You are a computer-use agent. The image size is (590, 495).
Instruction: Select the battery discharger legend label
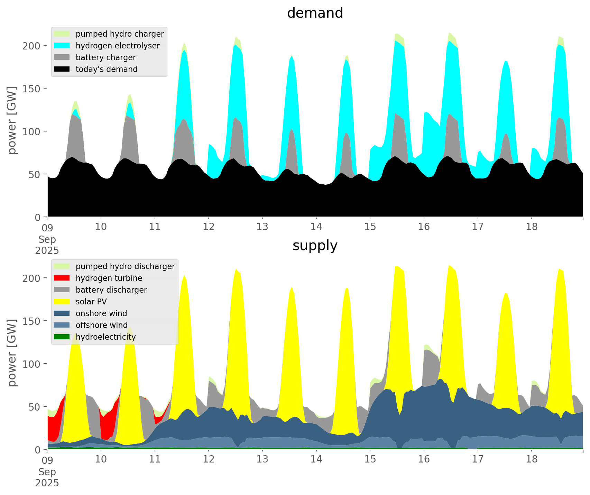[111, 290]
